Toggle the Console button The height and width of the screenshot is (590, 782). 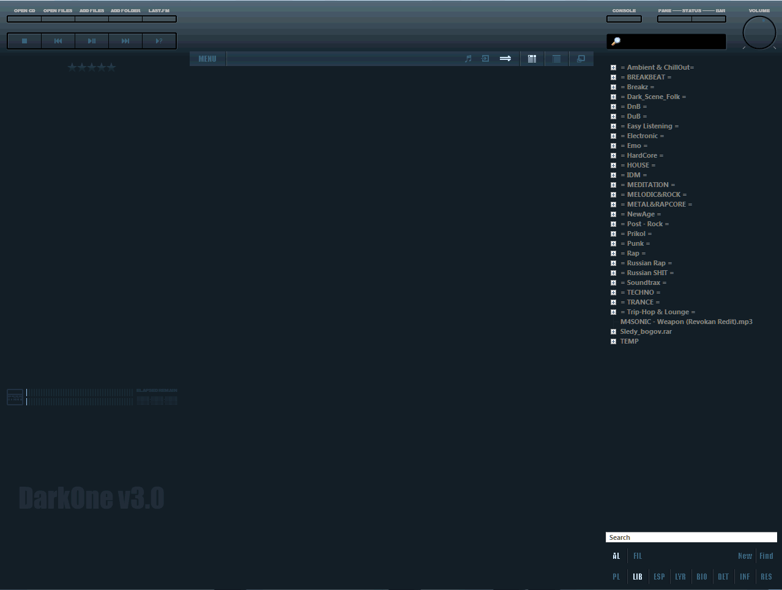(624, 19)
